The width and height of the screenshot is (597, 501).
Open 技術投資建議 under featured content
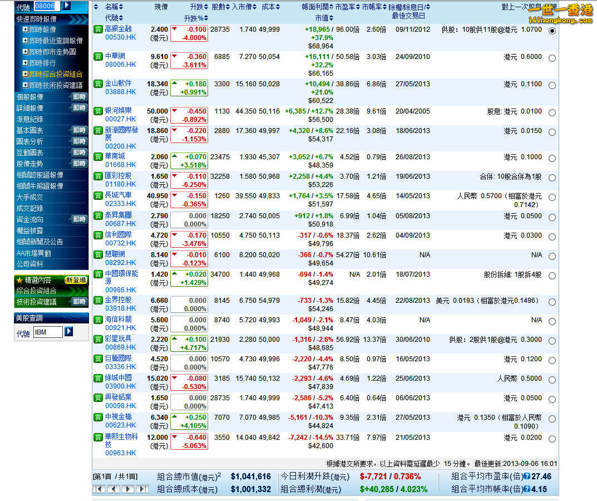(x=37, y=302)
